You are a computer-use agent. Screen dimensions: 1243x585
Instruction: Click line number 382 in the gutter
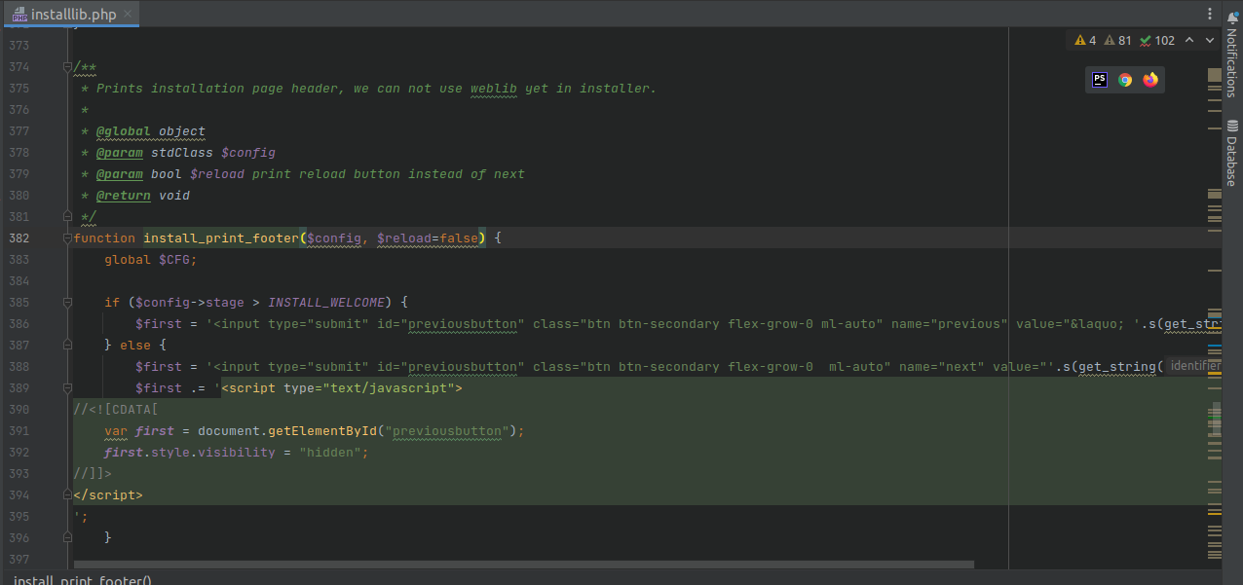tap(19, 238)
